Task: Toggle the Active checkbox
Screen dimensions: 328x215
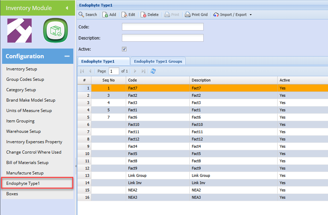Action: (124, 49)
